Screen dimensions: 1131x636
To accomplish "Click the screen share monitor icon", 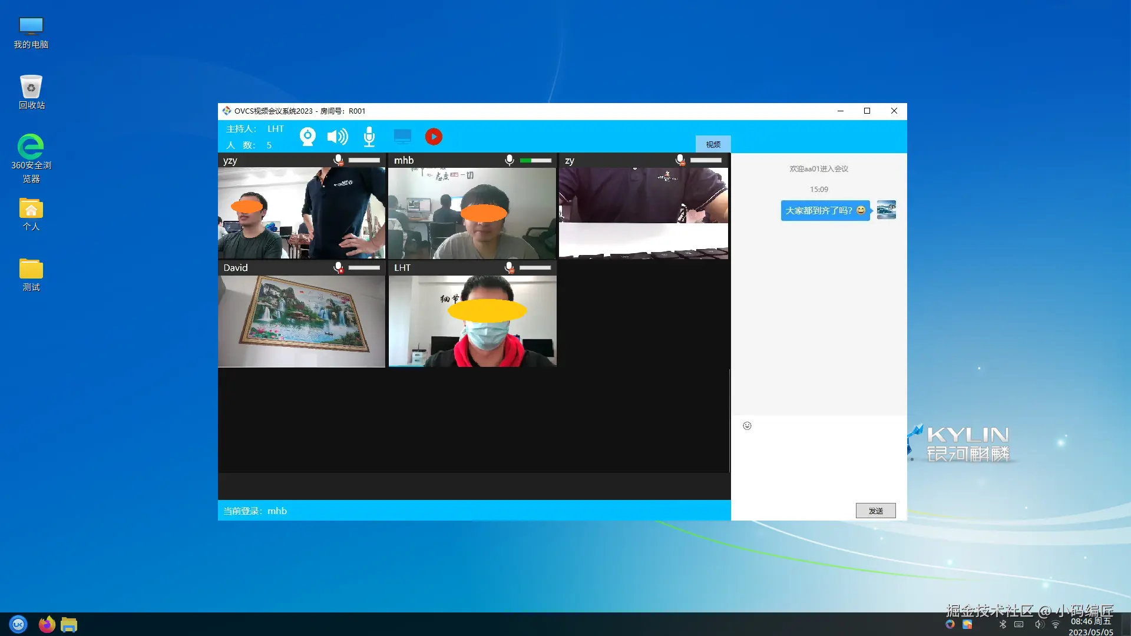I will pyautogui.click(x=402, y=137).
